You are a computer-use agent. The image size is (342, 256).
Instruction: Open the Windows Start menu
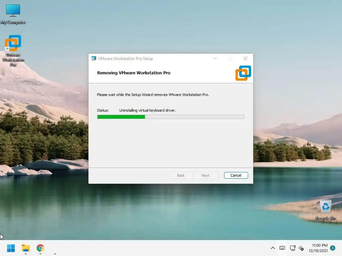(11, 248)
